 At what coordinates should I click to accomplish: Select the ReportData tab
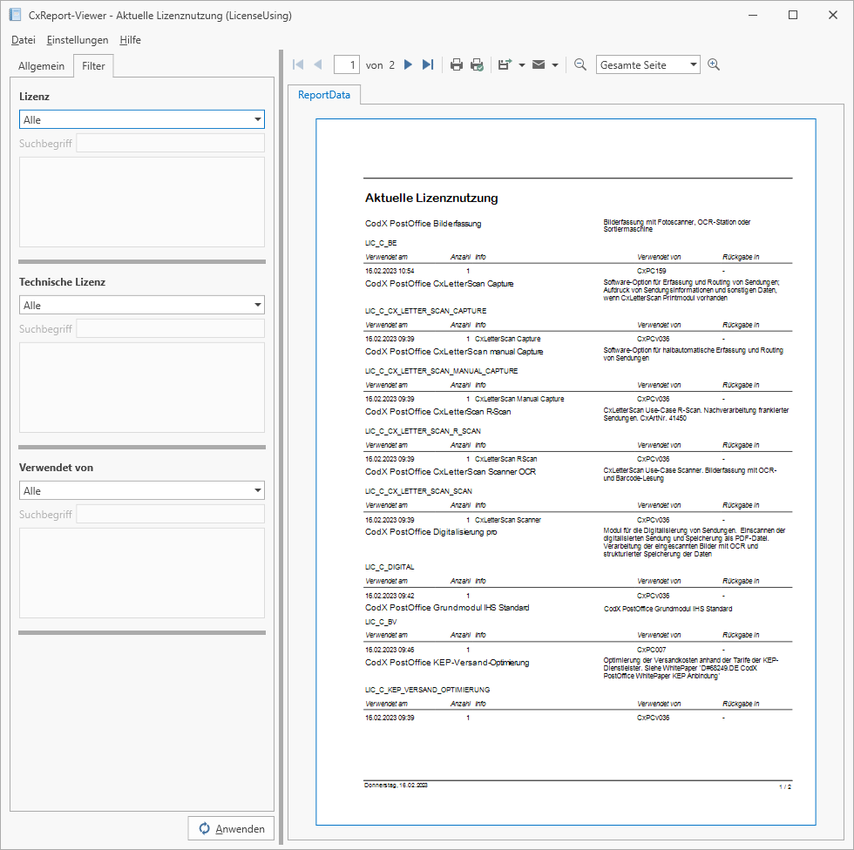coord(324,95)
